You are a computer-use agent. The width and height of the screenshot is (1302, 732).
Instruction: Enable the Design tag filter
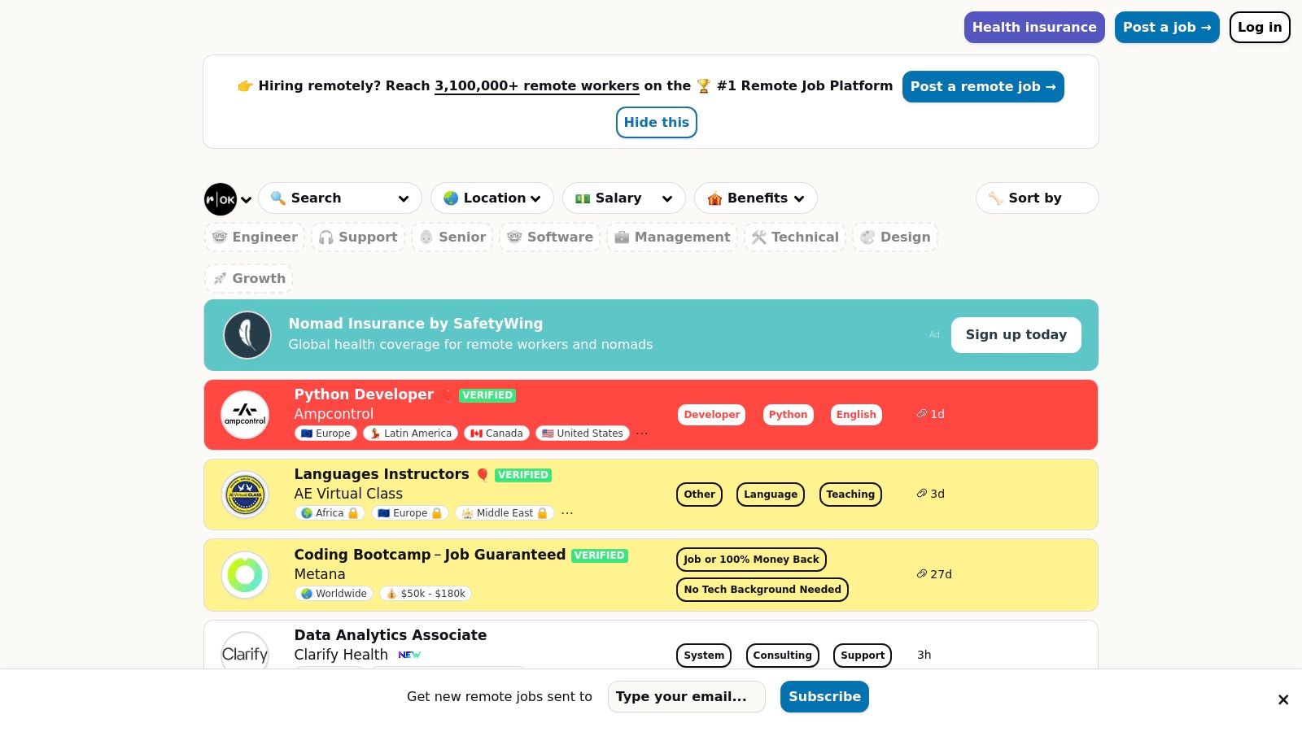coord(895,237)
